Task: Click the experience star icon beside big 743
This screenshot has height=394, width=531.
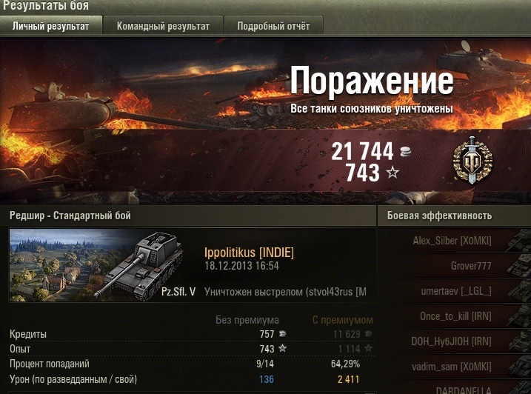Action: [x=393, y=173]
